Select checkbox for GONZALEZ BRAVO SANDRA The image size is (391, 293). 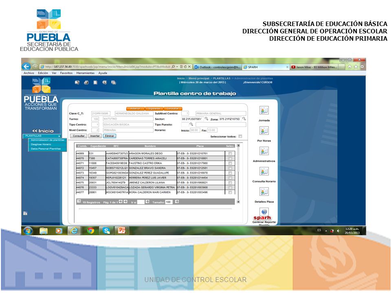pos(230,168)
